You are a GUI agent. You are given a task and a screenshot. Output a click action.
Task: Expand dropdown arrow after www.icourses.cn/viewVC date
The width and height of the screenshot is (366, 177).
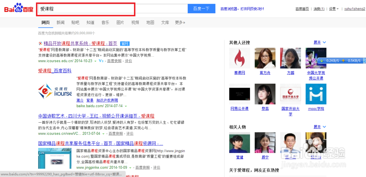pos(104,134)
